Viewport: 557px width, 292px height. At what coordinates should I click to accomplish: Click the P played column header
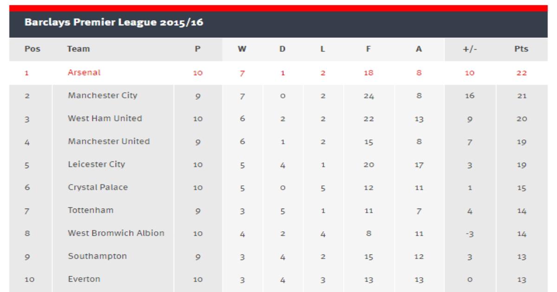point(198,49)
